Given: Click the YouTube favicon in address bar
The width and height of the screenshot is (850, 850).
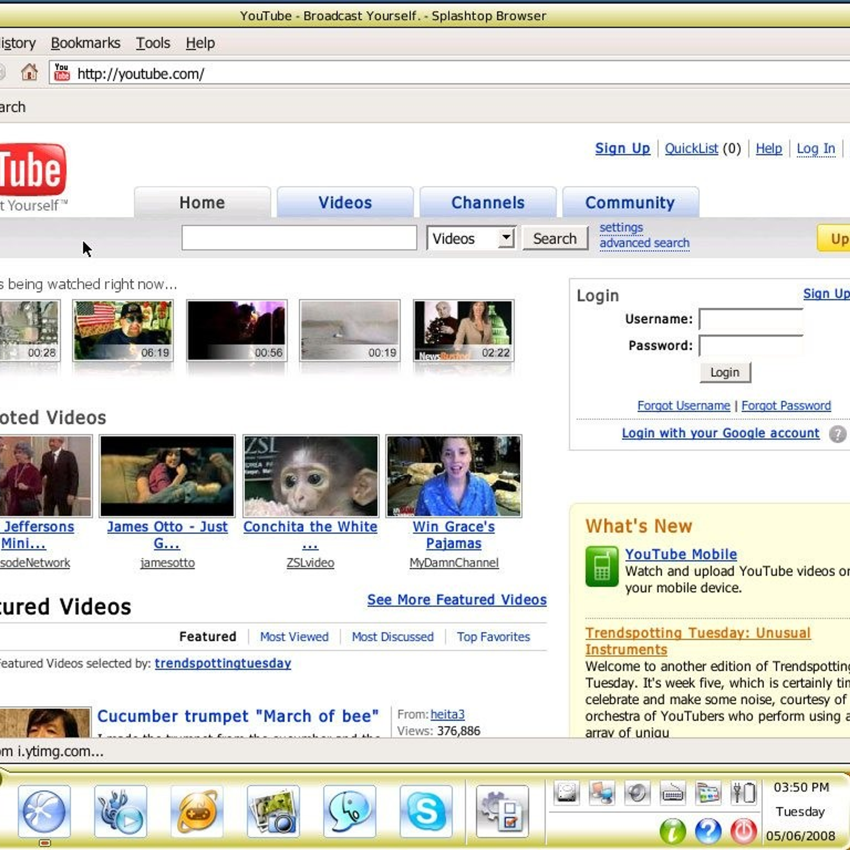Looking at the screenshot, I should click(62, 72).
